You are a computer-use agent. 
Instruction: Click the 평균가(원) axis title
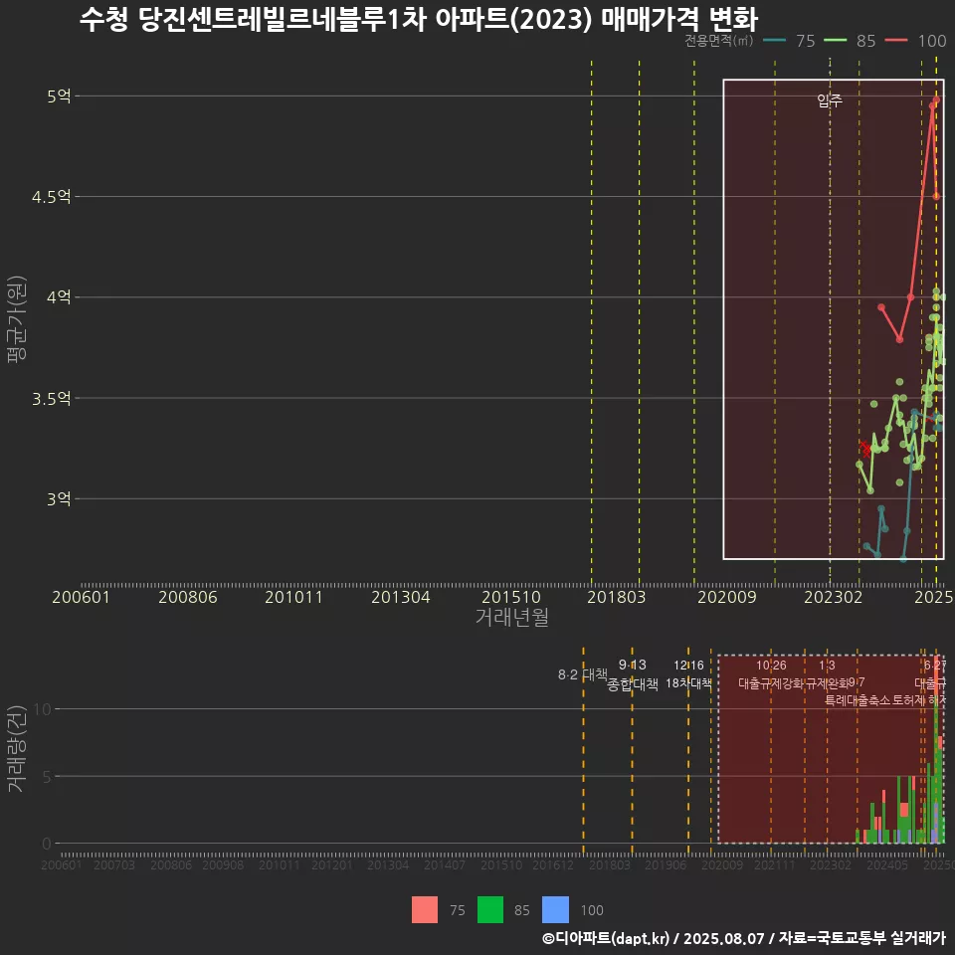[x=17, y=319]
